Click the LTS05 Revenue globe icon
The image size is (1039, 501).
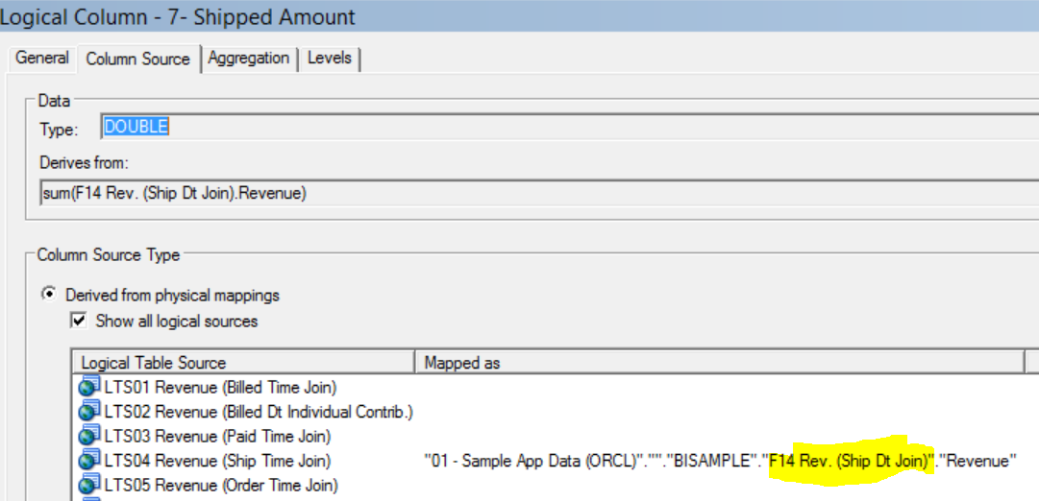click(x=88, y=485)
